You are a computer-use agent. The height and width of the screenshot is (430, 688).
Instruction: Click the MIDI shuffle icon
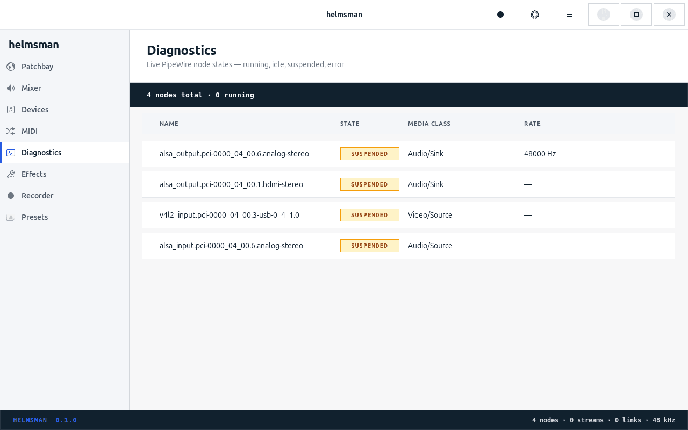click(11, 131)
